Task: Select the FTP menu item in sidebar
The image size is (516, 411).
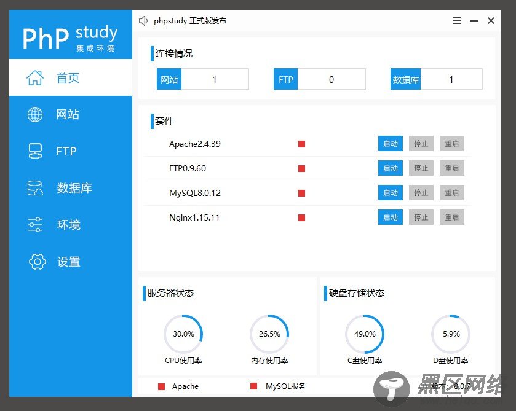Action: tap(66, 151)
